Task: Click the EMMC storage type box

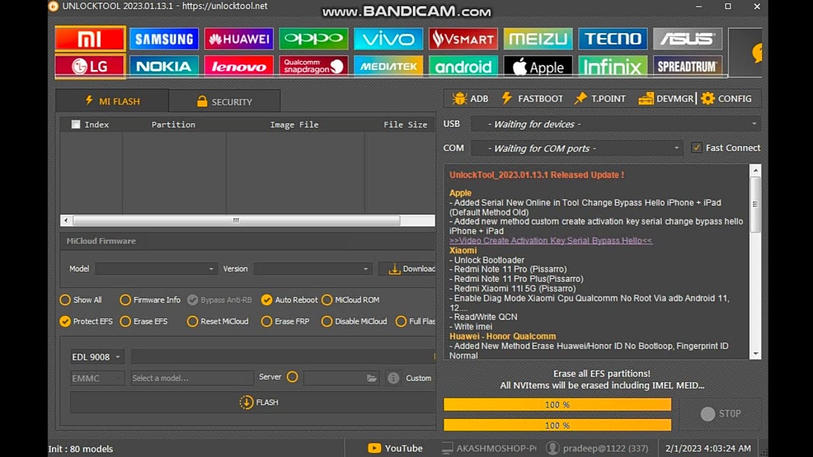Action: point(97,378)
